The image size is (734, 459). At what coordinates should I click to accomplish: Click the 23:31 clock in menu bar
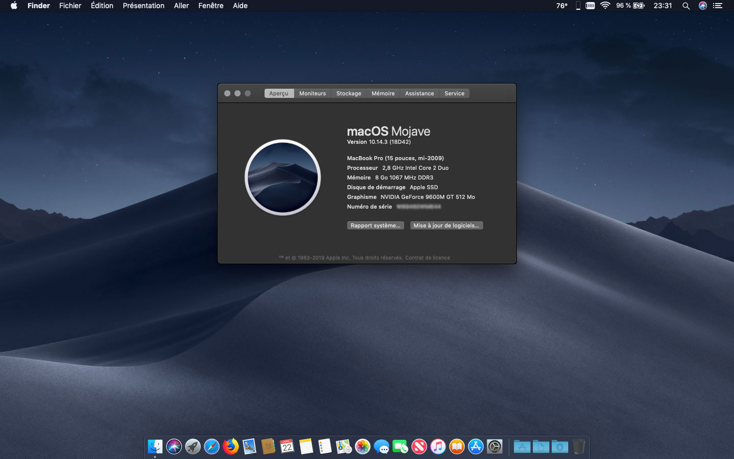663,6
